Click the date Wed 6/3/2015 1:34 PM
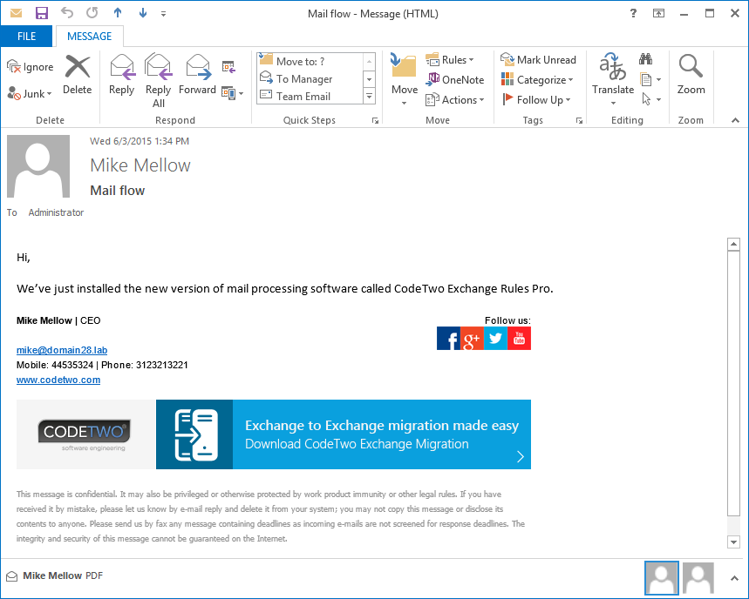The height and width of the screenshot is (599, 749). 140,141
